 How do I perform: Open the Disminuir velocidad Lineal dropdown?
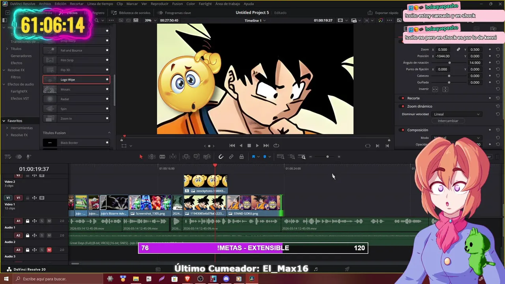coord(457,114)
